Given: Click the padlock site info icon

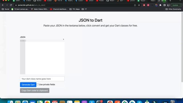Looking at the screenshot, I should point(16,5).
